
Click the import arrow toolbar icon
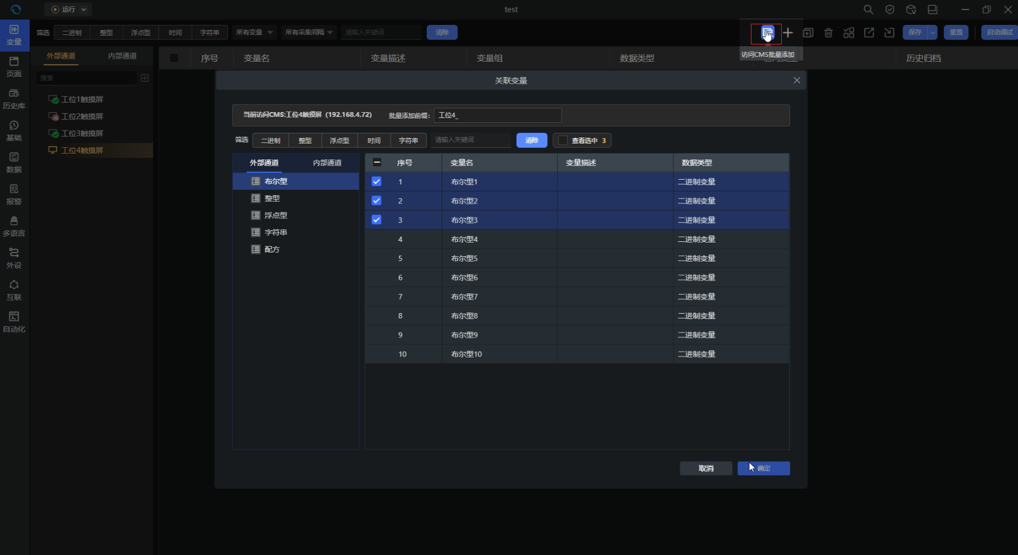coord(889,33)
